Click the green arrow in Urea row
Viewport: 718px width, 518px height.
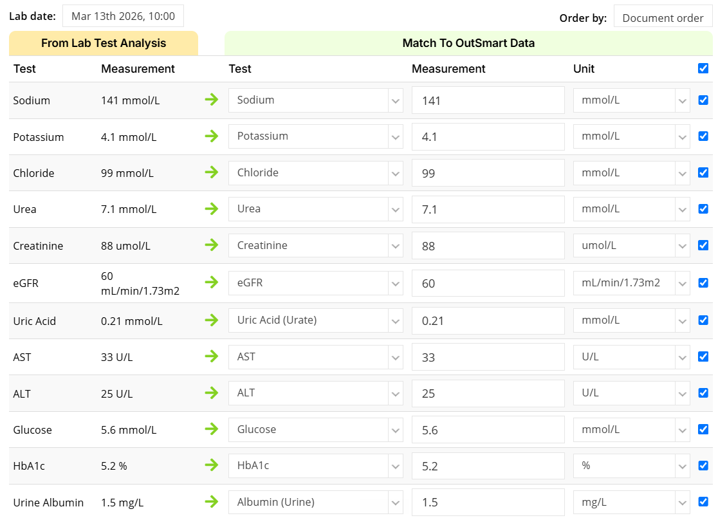coord(212,209)
